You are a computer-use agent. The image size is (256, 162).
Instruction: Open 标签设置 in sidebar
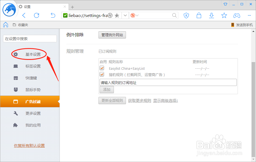coord(30,66)
